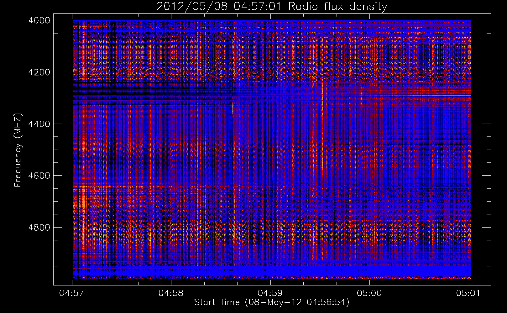Click the 04:57 time tick label
Viewport: 507px width, 313px height.
[x=72, y=293]
